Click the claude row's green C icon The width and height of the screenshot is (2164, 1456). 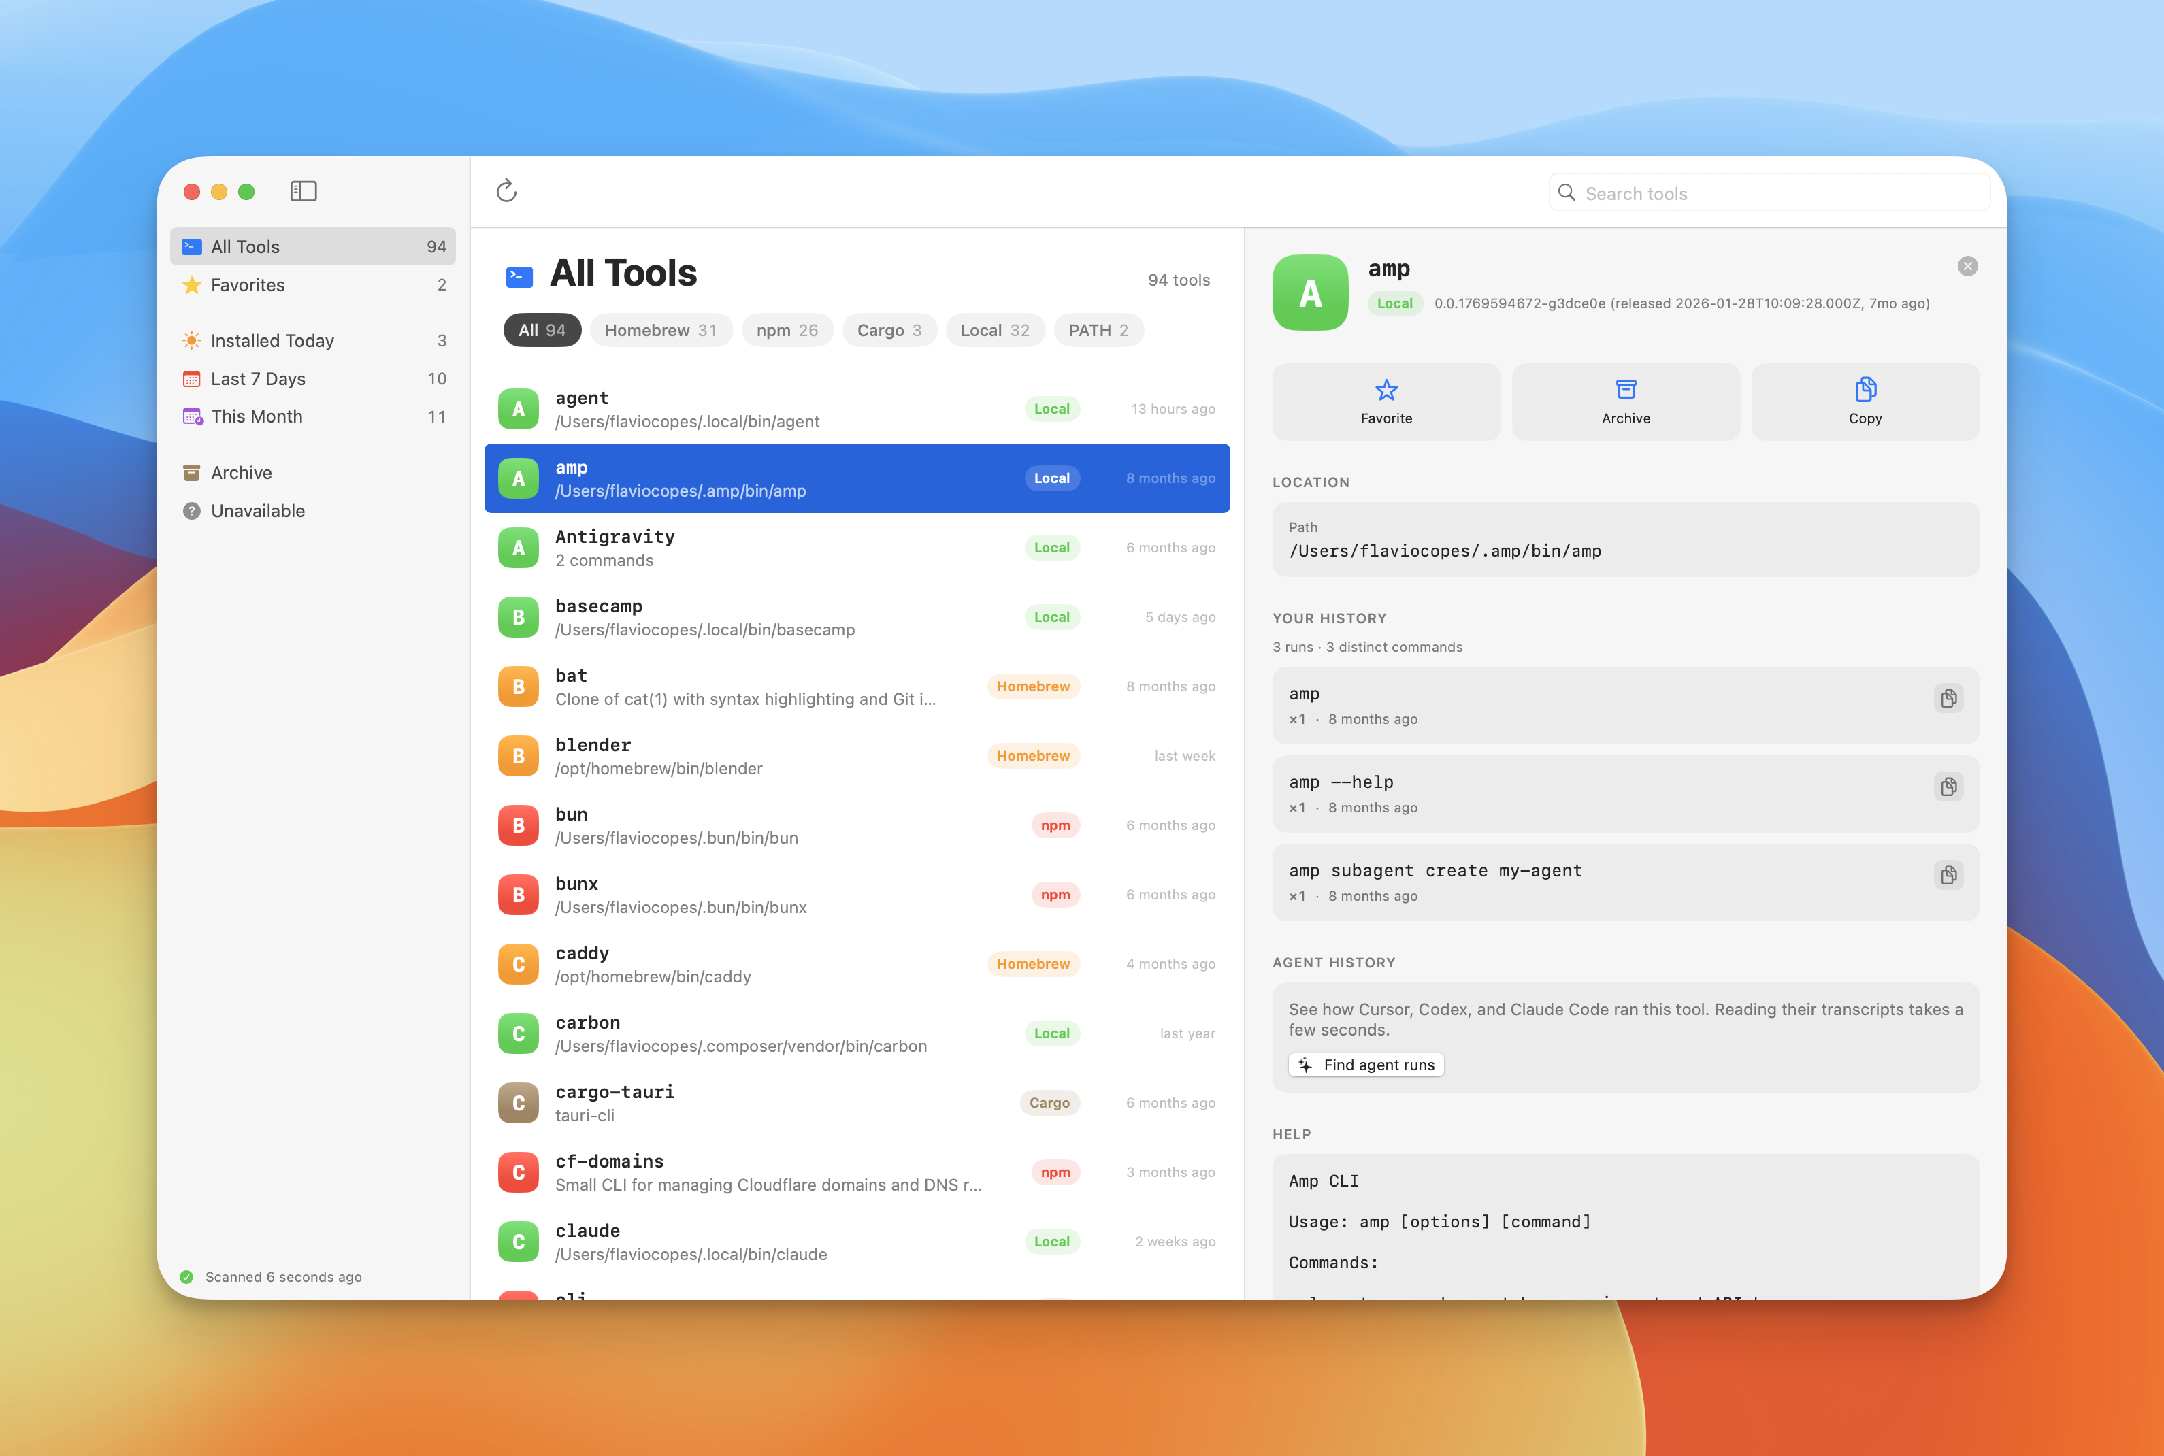519,1242
